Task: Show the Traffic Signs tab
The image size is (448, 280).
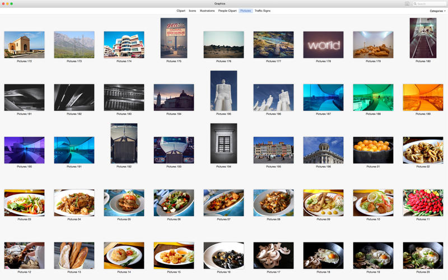Action: 263,11
